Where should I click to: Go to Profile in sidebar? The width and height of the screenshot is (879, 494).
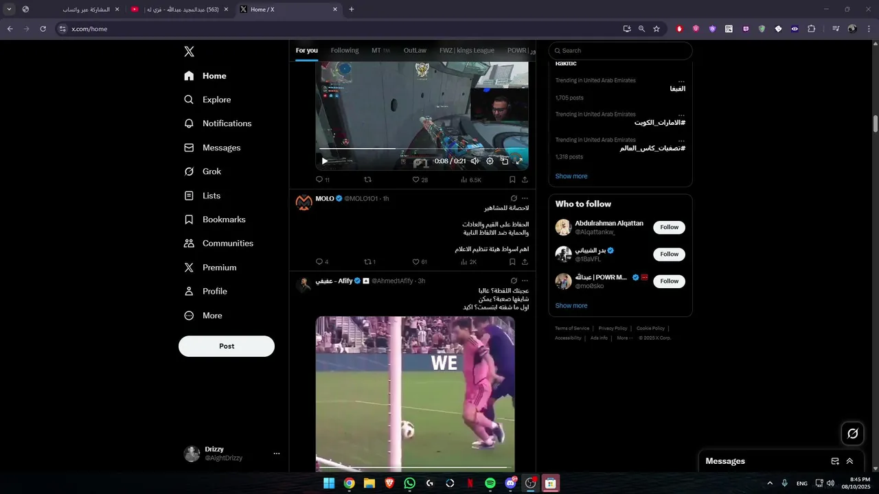point(205,292)
